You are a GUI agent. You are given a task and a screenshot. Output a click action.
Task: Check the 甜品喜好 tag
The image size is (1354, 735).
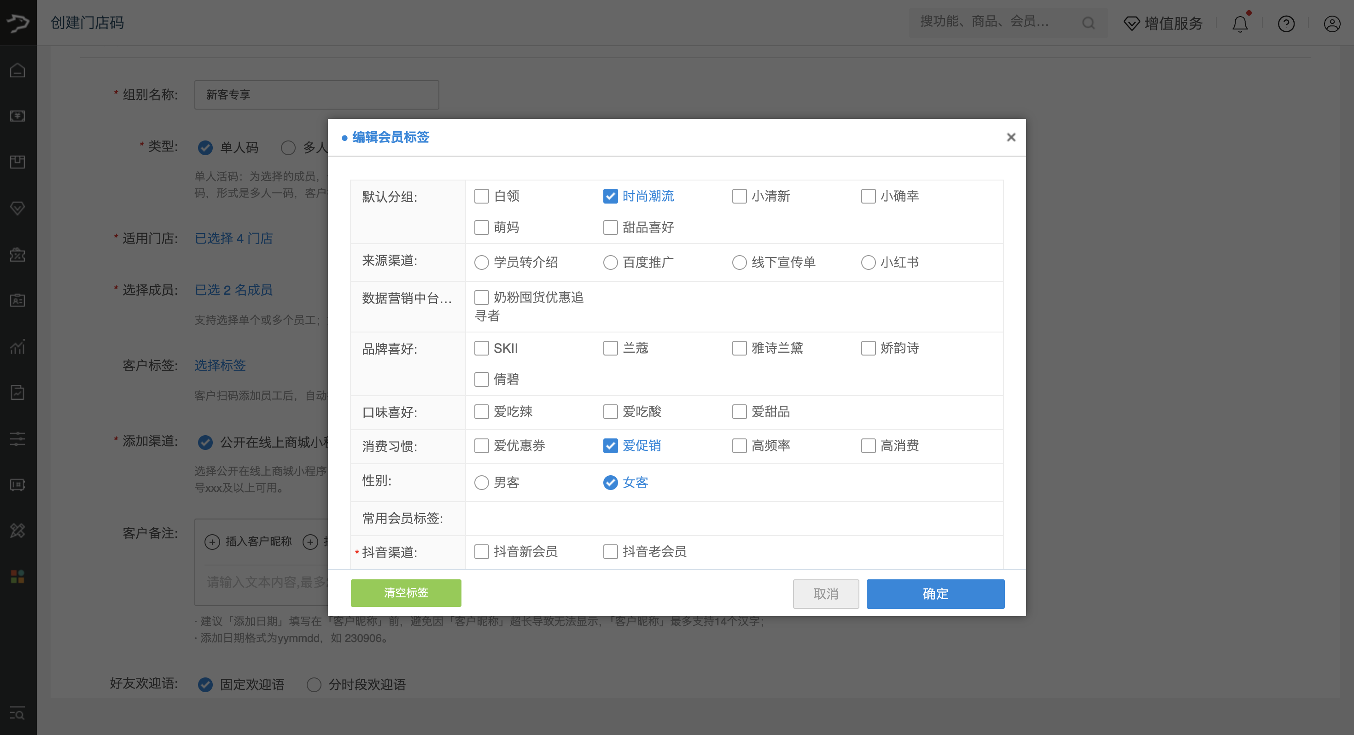(610, 227)
